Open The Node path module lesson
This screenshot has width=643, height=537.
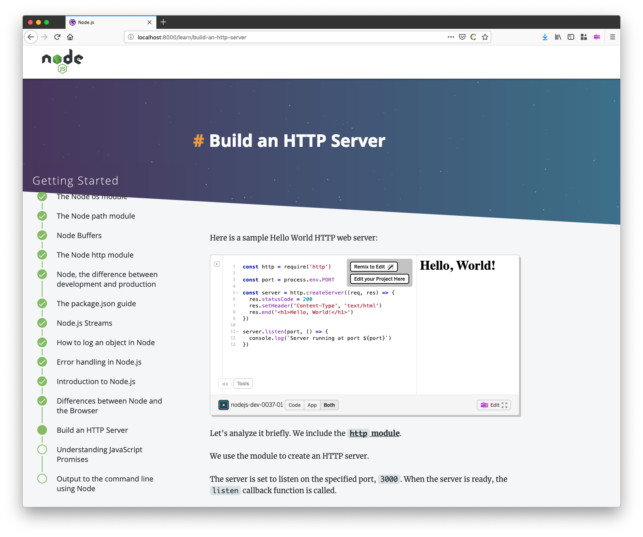[x=96, y=216]
